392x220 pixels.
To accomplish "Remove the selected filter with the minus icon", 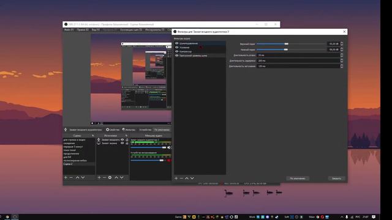I will pyautogui.click(x=181, y=178).
